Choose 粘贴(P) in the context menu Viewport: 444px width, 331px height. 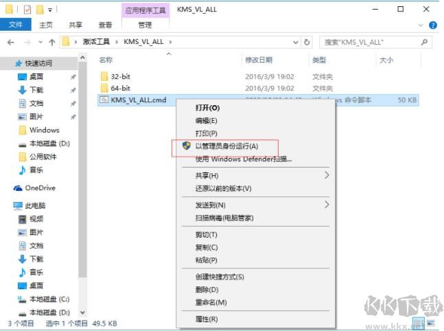click(206, 260)
